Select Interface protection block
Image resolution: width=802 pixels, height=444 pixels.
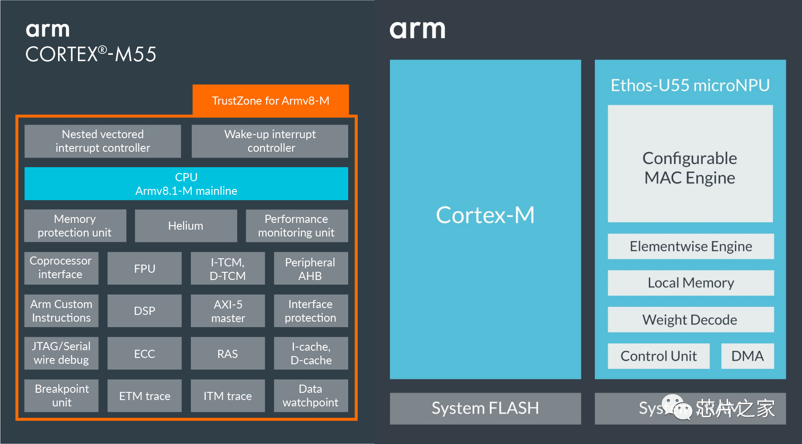pos(311,311)
